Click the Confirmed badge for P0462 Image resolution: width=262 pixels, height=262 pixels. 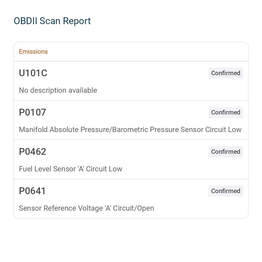pos(226,151)
